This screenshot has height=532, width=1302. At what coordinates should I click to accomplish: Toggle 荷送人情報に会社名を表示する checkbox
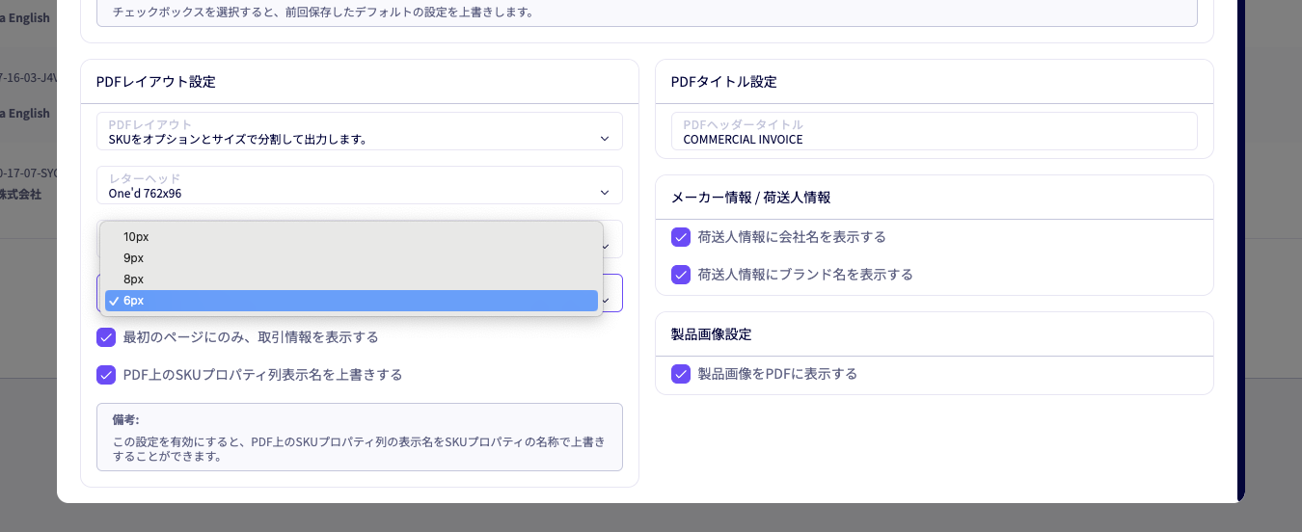pyautogui.click(x=681, y=237)
